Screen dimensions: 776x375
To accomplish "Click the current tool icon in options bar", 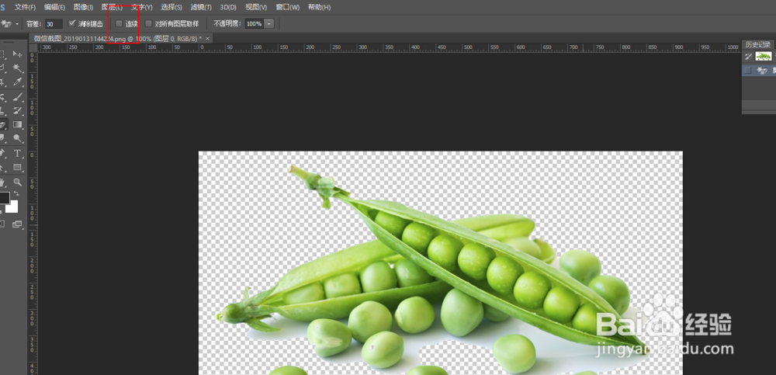I will click(6, 24).
